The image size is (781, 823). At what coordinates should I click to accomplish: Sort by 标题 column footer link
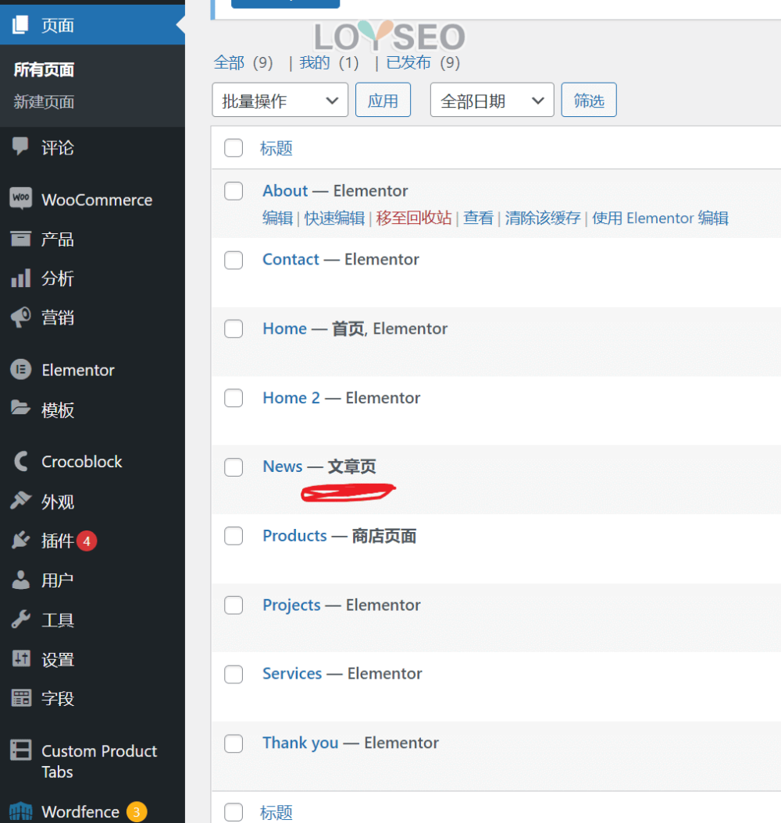click(276, 813)
